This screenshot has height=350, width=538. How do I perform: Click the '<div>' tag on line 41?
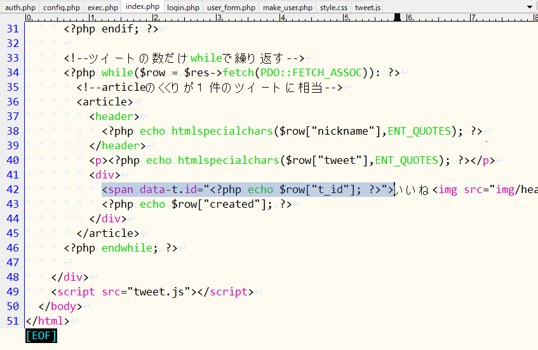105,175
